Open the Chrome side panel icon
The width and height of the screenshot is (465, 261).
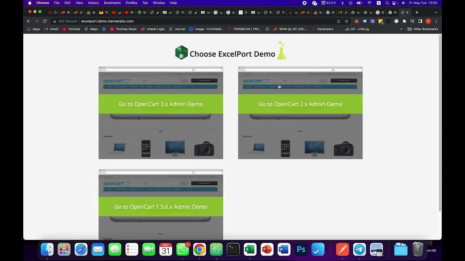420,21
